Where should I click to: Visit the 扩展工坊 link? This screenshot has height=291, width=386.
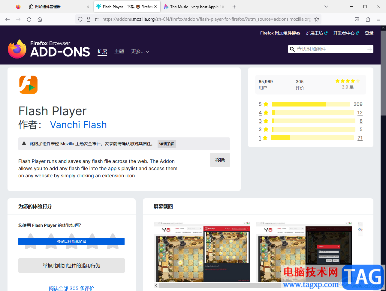pos(317,33)
